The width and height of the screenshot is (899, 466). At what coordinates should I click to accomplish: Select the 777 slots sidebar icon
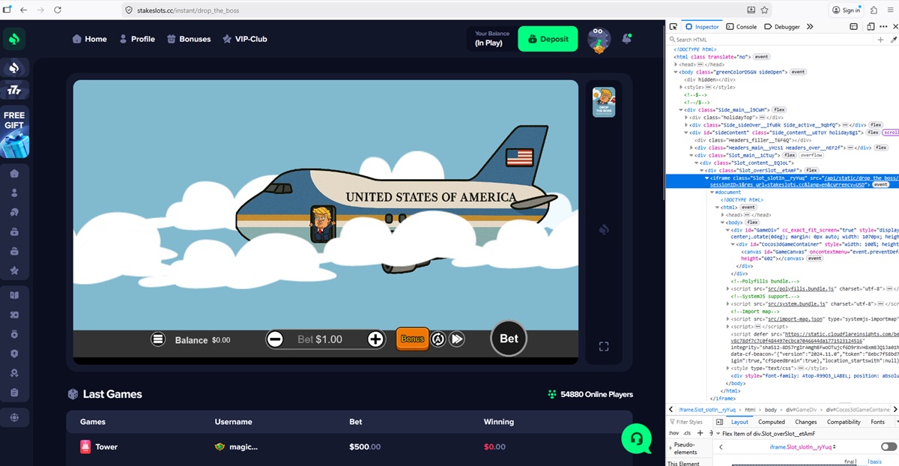(x=14, y=91)
